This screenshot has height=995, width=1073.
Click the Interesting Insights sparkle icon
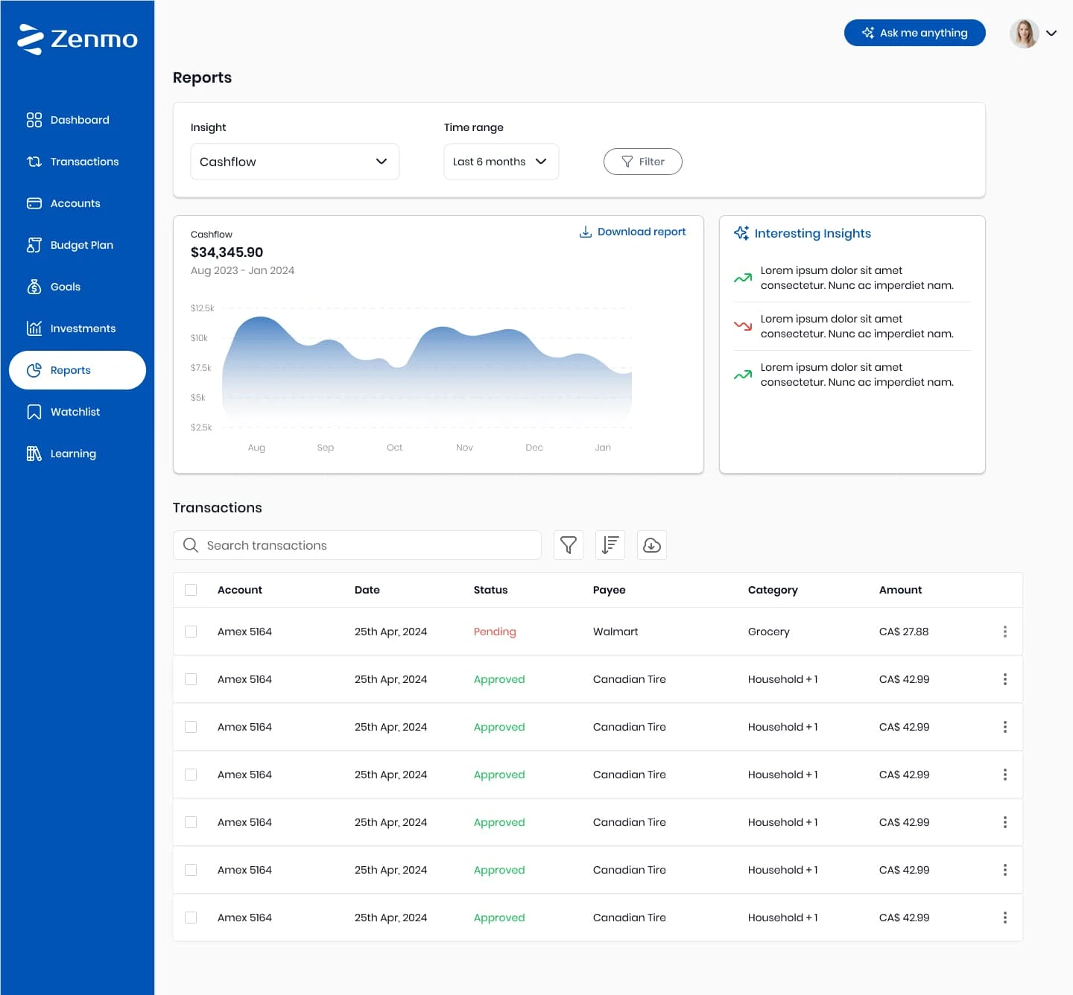tap(741, 233)
